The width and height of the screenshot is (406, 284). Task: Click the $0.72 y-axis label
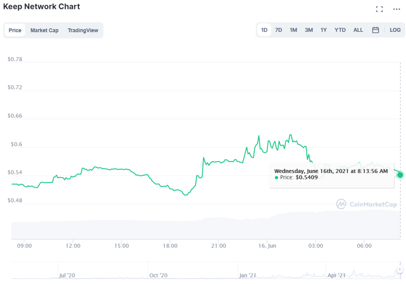(15, 87)
